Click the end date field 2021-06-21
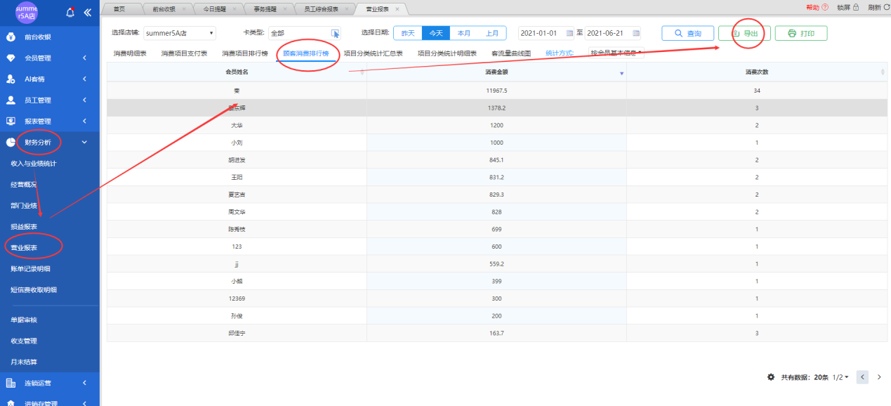891x406 pixels. click(x=613, y=33)
